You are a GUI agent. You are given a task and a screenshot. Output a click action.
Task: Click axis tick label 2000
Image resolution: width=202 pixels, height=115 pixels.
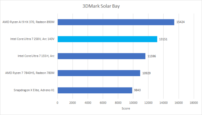(x=73, y=103)
